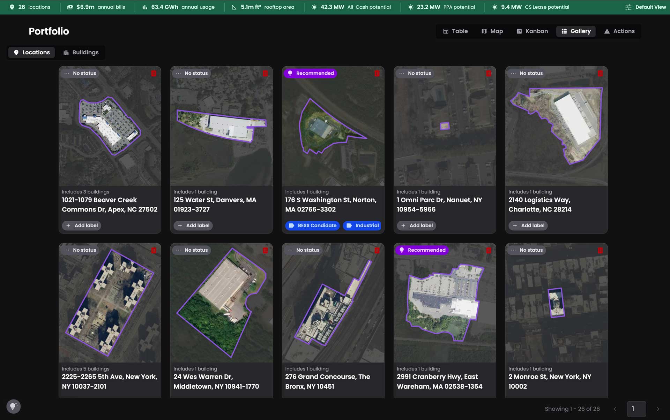Click the rooftop area icon

(234, 7)
